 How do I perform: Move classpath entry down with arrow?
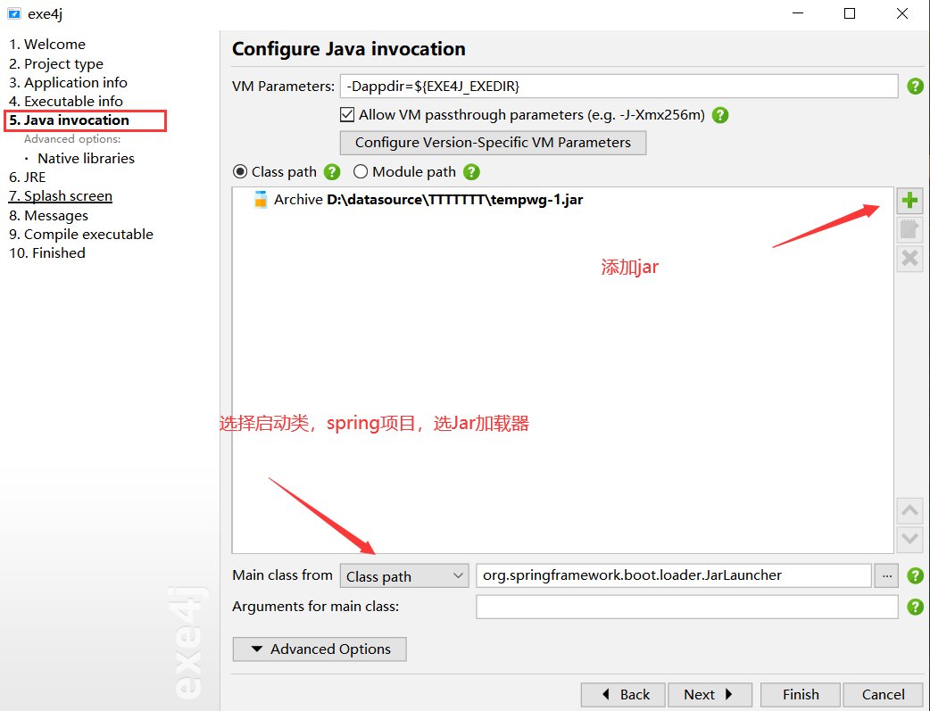pyautogui.click(x=909, y=539)
